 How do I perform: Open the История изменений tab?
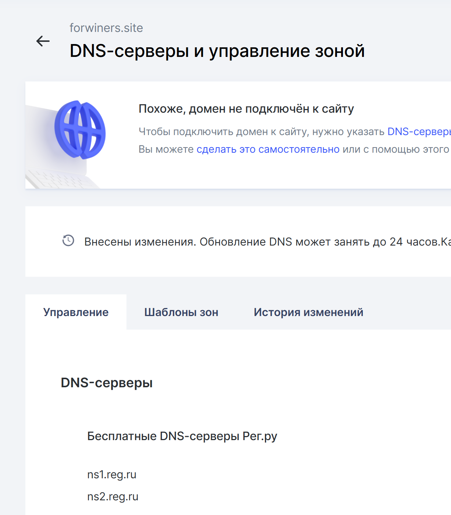tap(308, 312)
